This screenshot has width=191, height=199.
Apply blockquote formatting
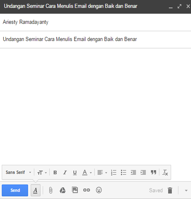154,173
